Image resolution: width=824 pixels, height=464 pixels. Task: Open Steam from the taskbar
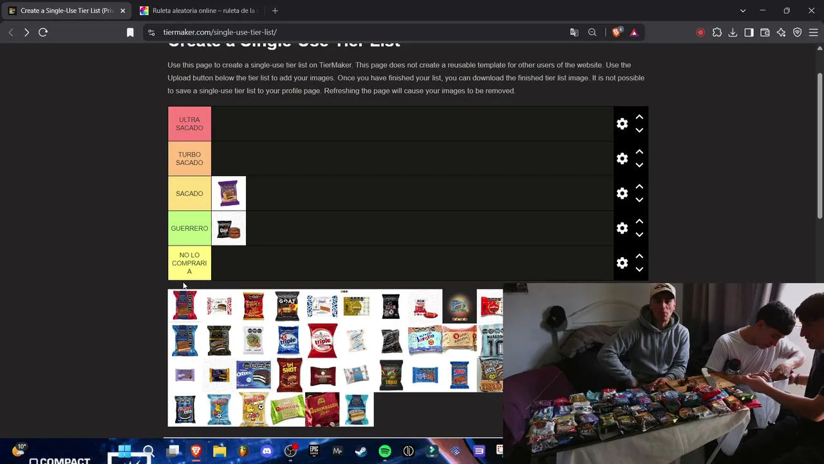tap(361, 451)
